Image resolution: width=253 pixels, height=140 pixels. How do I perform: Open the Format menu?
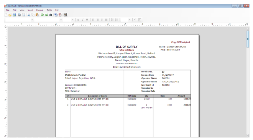40,10
